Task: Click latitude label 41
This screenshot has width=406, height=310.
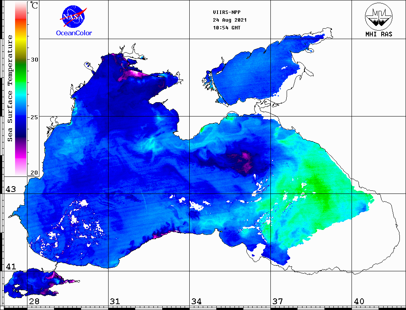Action: (11, 266)
